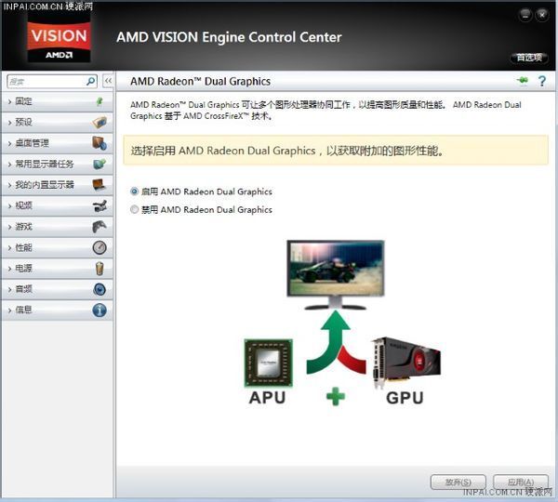This screenshot has width=558, height=502.
Task: Click the help question mark icon
Action: [x=541, y=81]
